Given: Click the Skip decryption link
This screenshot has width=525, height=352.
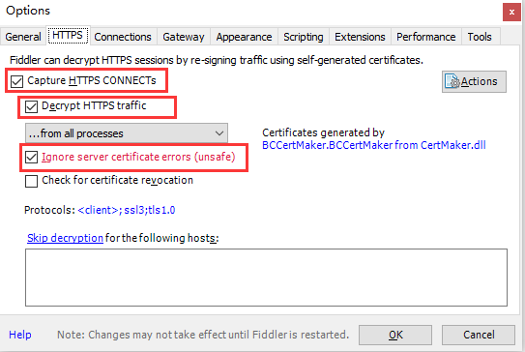Looking at the screenshot, I should 65,238.
